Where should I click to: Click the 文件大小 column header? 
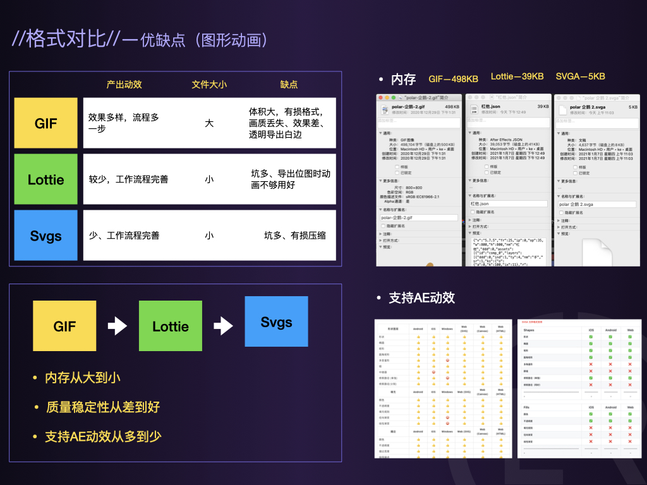coord(209,85)
